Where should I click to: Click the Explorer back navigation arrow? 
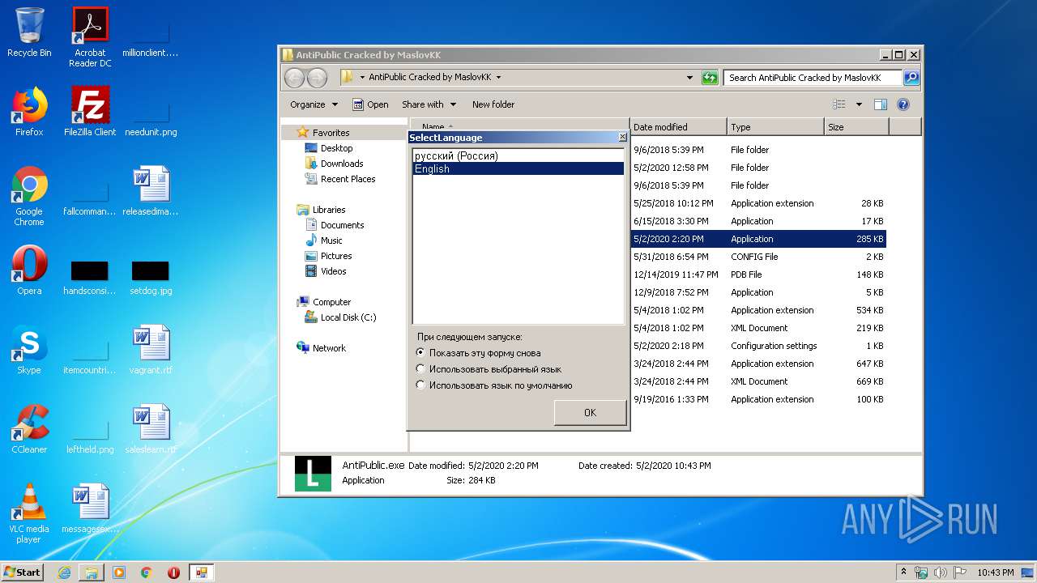tap(295, 78)
